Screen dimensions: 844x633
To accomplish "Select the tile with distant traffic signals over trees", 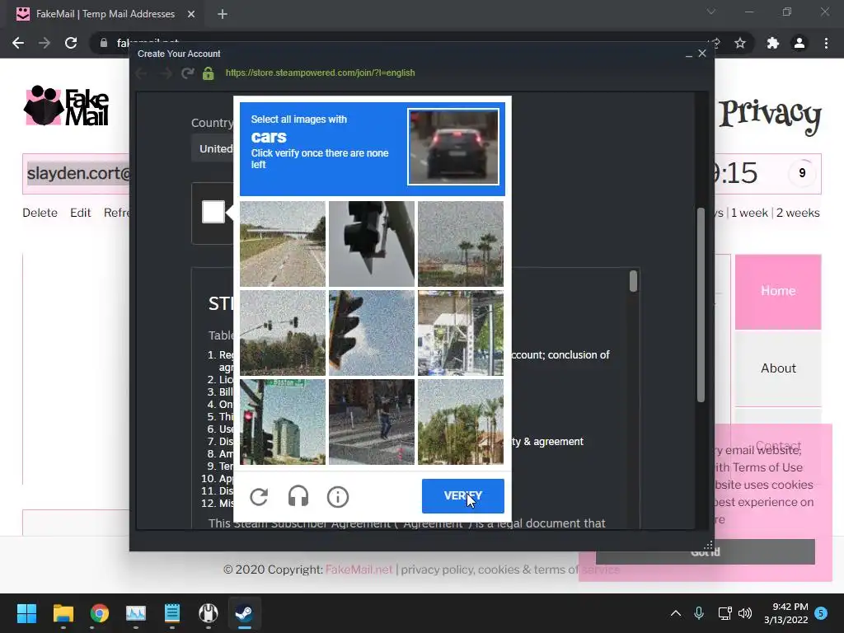I will click(x=283, y=333).
